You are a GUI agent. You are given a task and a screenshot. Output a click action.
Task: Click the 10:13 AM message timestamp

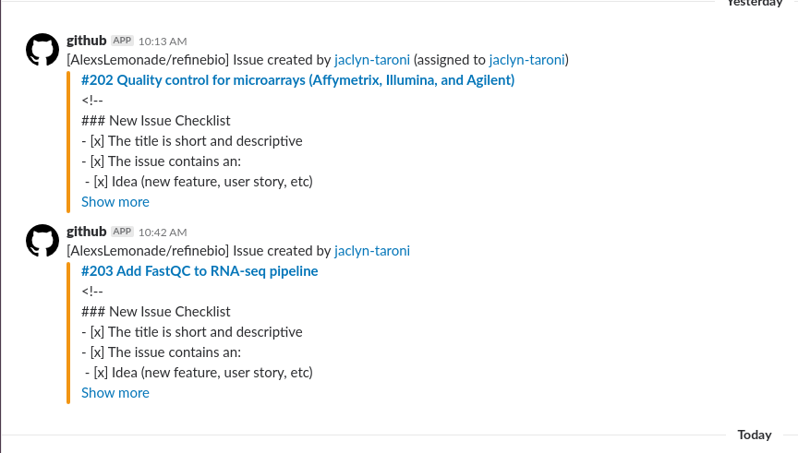click(163, 42)
